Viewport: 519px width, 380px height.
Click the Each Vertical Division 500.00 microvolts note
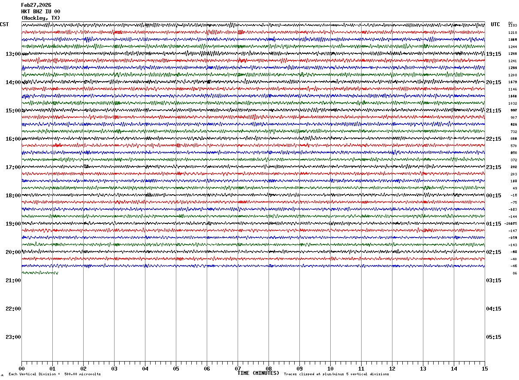[54, 374]
